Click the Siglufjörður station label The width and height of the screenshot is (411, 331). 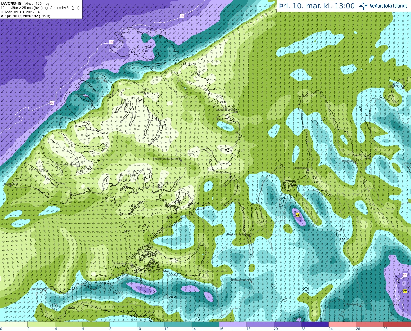[x=395, y=86]
